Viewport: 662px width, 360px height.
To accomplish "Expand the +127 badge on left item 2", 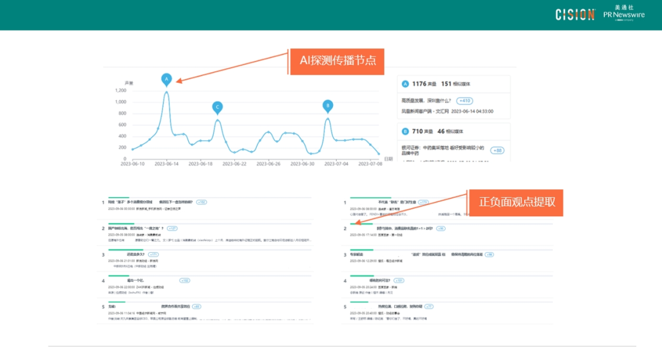I will pos(172,228).
